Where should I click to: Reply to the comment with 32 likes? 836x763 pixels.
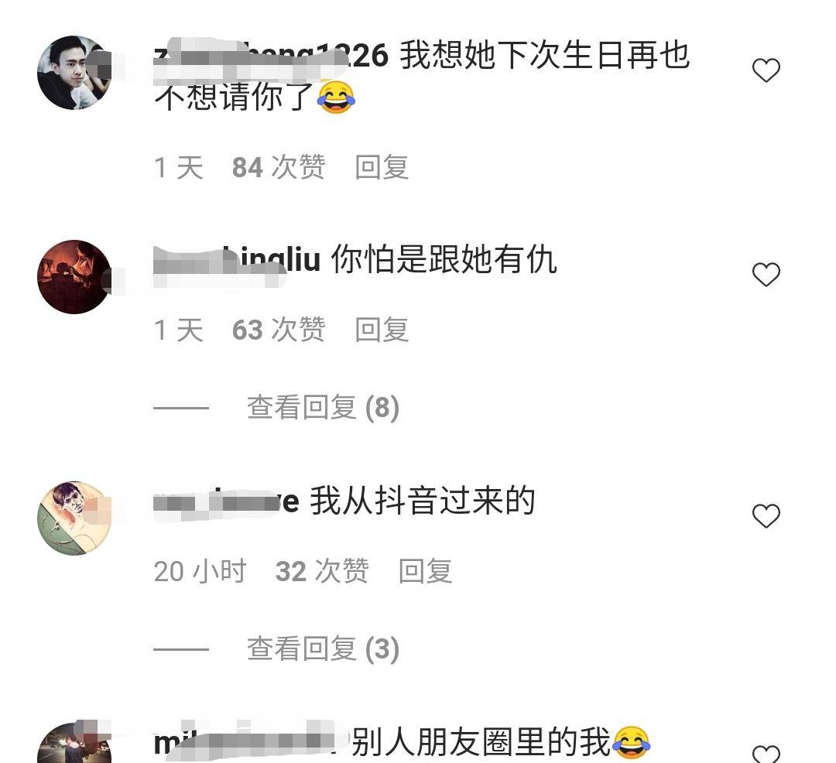tap(426, 571)
